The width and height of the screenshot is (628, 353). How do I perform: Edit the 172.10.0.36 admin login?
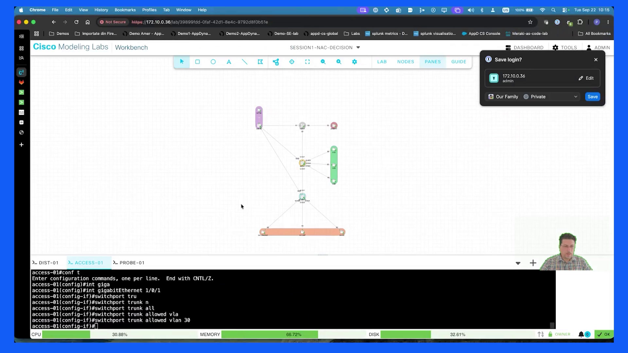tap(586, 78)
